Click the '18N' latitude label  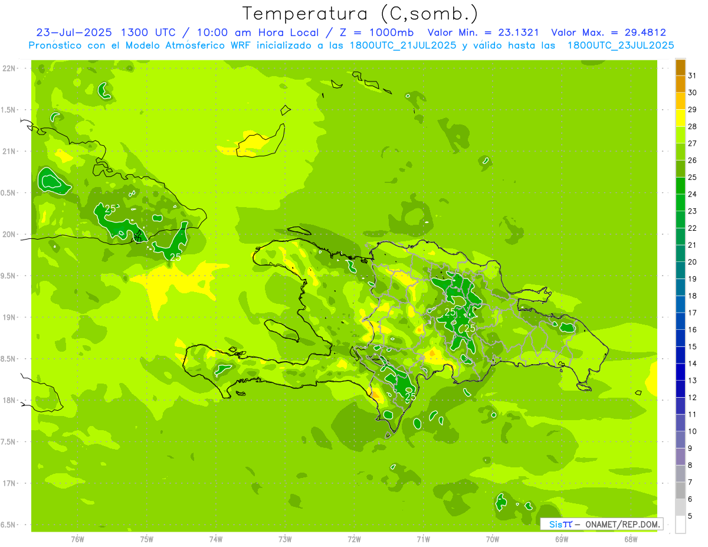[x=10, y=400]
